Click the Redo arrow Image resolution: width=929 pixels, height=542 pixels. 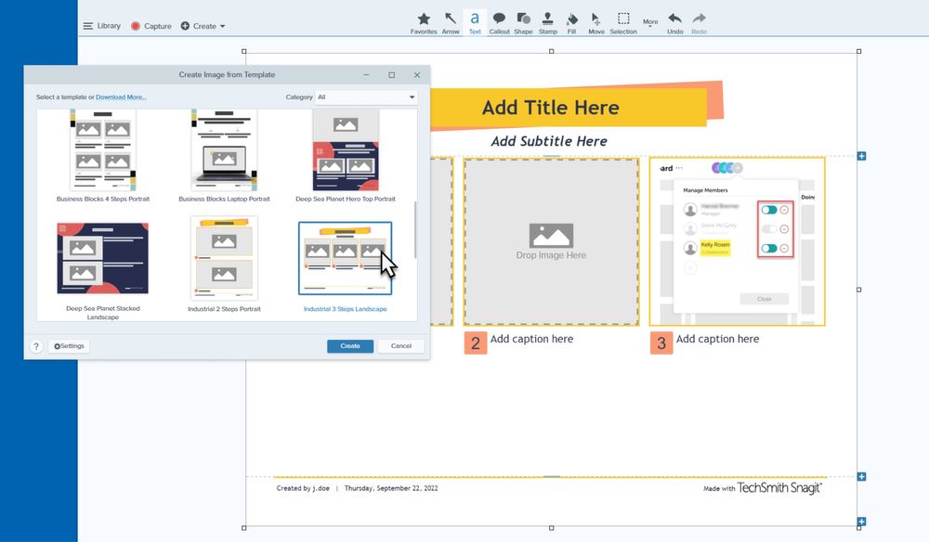(700, 23)
